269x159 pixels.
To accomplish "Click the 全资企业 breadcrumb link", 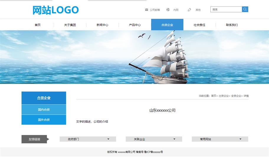I will pyautogui.click(x=236, y=96).
